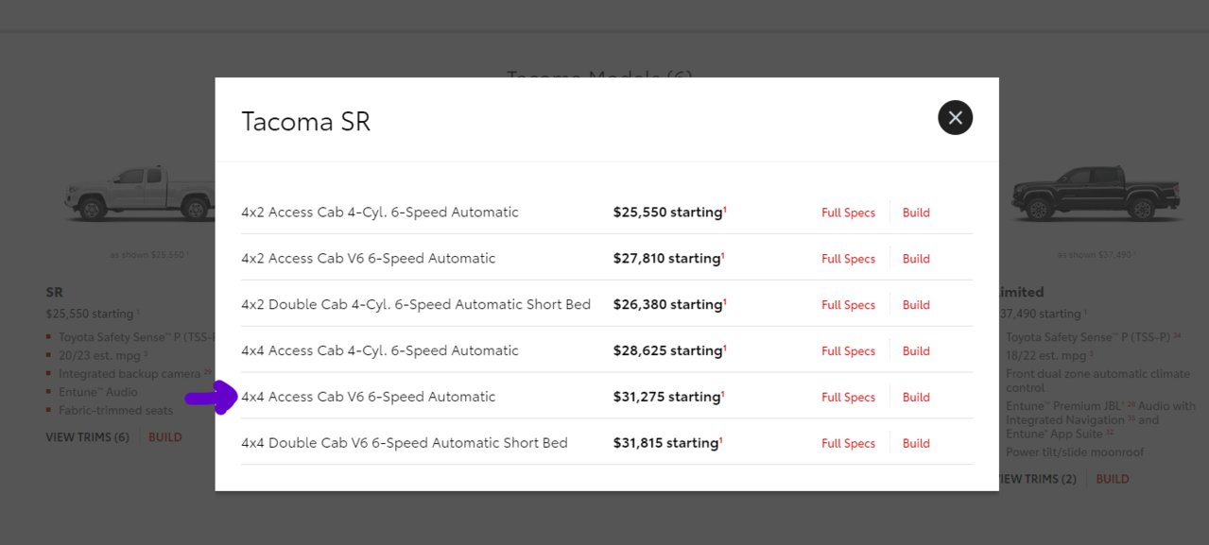The width and height of the screenshot is (1209, 545).
Task: Click 'Entune Audio' feature in SR list
Action: pos(97,392)
